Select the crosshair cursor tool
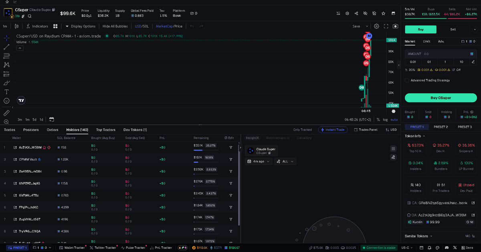The height and width of the screenshot is (252, 481). 6,38
